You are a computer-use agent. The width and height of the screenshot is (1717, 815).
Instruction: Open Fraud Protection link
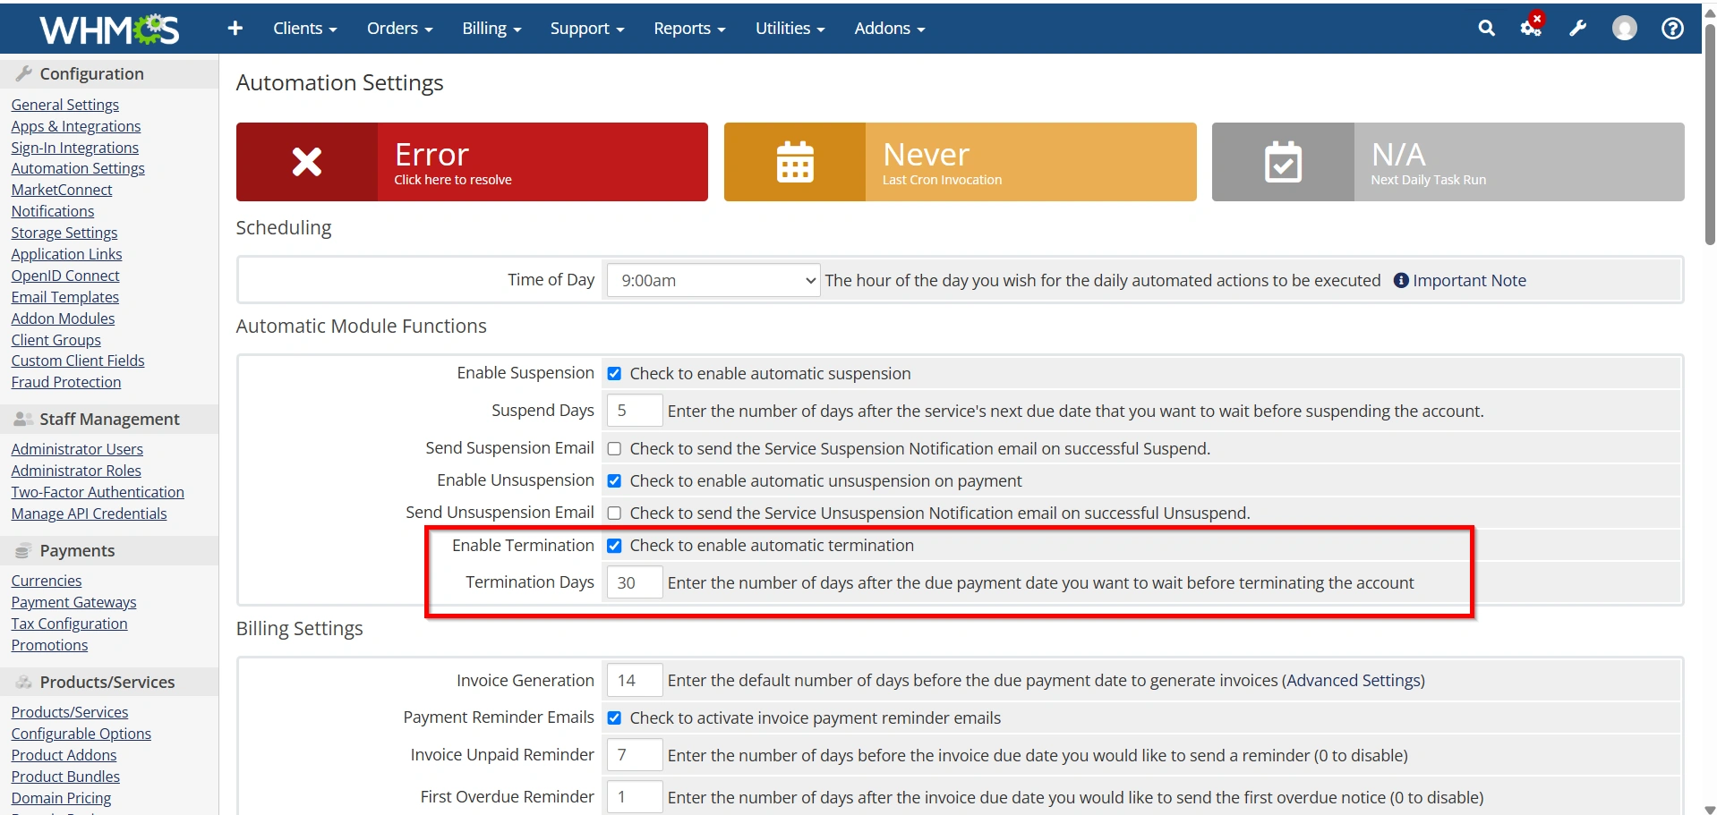coord(66,382)
